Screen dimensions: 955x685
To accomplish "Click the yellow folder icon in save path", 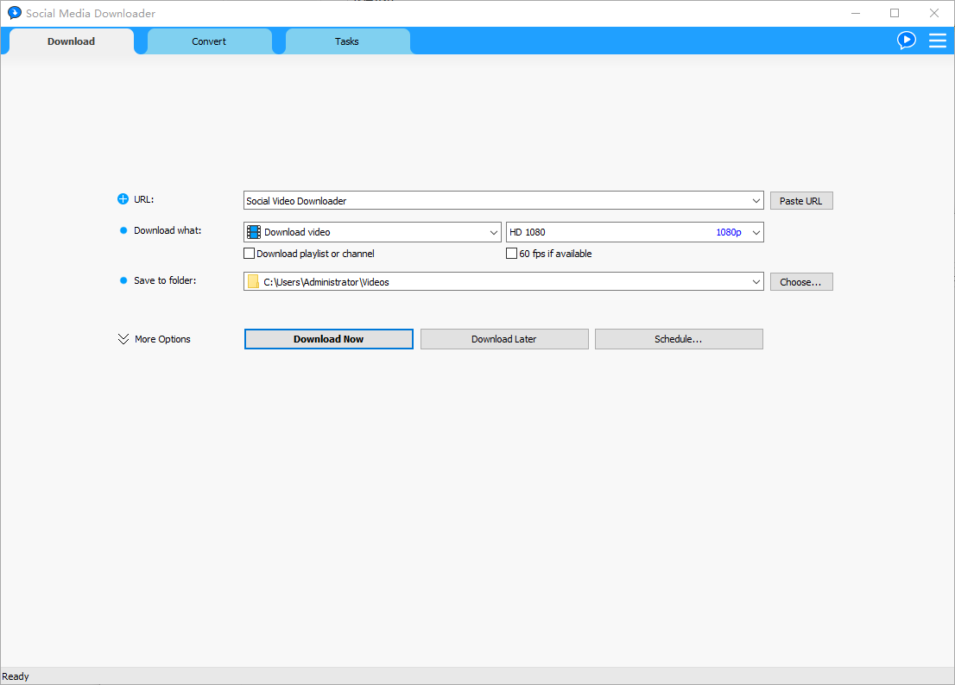I will coord(253,281).
